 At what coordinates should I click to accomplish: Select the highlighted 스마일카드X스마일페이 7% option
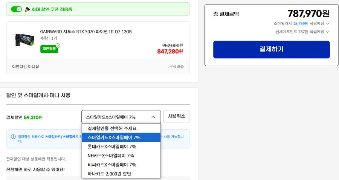[x=121, y=137]
